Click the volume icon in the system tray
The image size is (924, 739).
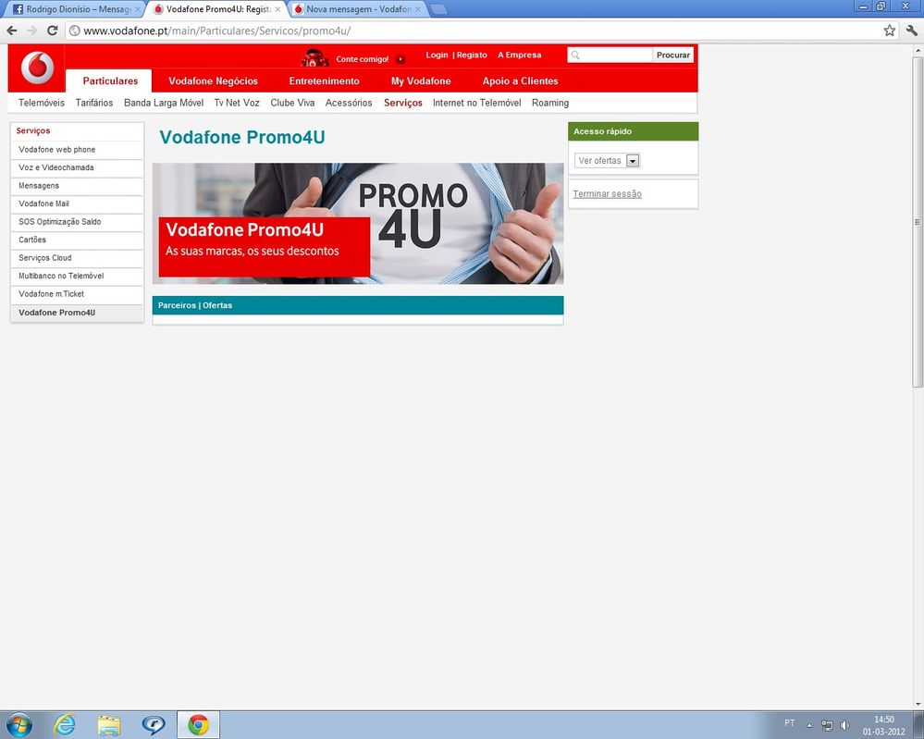[x=844, y=725]
